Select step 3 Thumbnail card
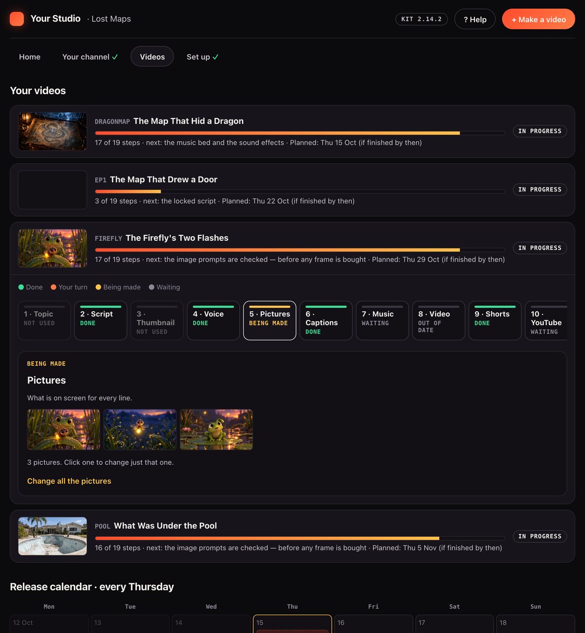This screenshot has height=633, width=585. point(157,320)
